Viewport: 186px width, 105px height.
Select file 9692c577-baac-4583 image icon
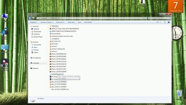(50, 29)
